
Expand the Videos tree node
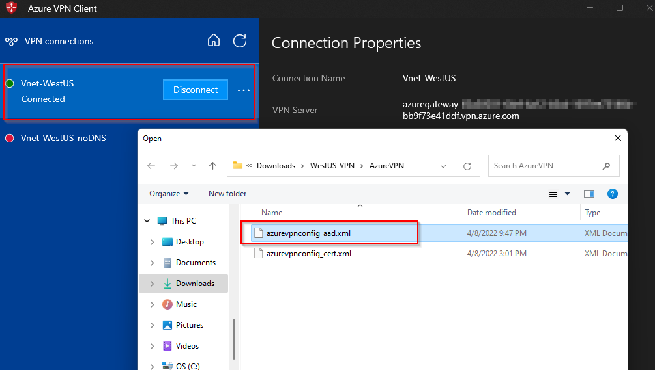tap(152, 346)
